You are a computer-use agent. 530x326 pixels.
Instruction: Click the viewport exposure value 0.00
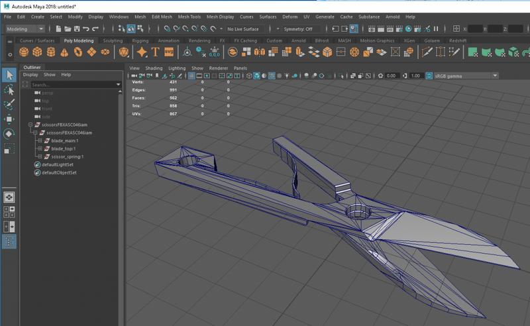point(392,76)
